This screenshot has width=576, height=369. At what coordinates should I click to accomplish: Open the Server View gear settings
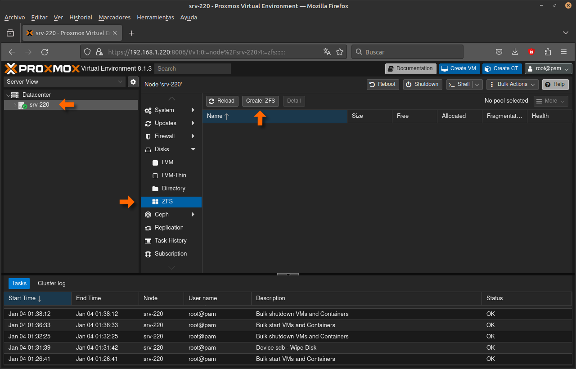point(133,82)
